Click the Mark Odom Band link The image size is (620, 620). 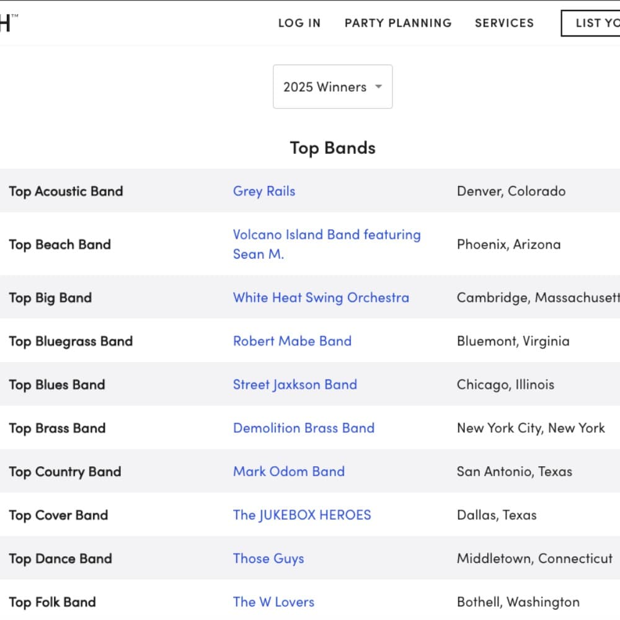pyautogui.click(x=288, y=471)
